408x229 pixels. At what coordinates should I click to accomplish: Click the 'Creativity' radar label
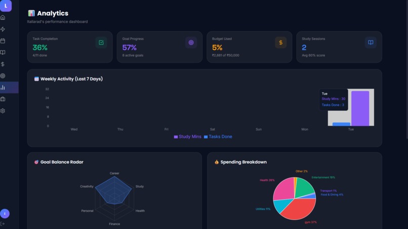click(87, 187)
